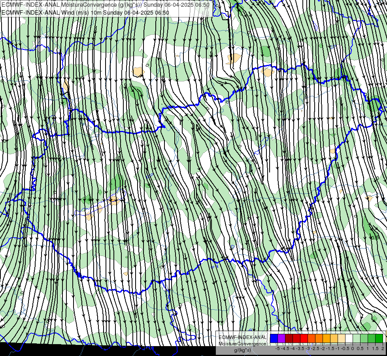Image resolution: width=387 pixels, height=356 pixels.
Task: Select the darkest red legend swatch
Action: pos(289,338)
